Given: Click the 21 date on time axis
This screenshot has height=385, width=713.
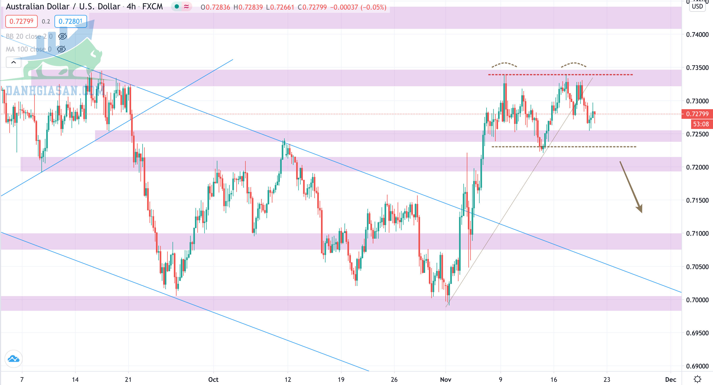Looking at the screenshot, I should pyautogui.click(x=128, y=379).
